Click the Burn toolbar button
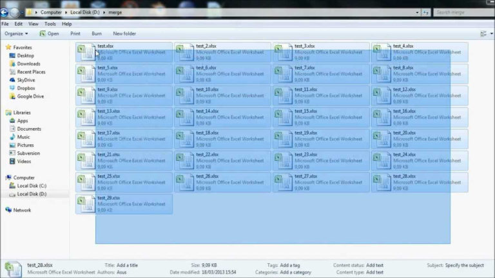The width and height of the screenshot is (495, 278). click(97, 33)
